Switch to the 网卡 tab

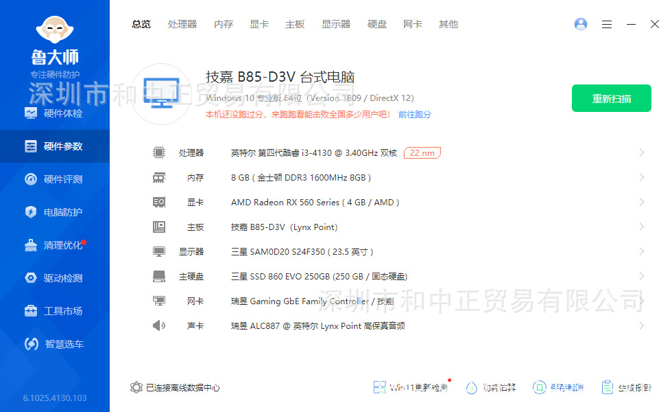coord(412,25)
